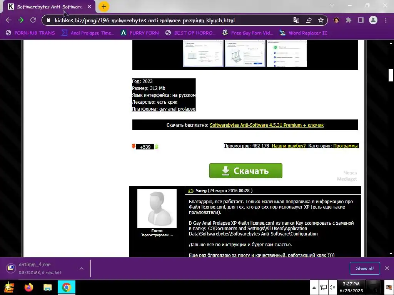
Task: Click the guest avatar image
Action: [x=157, y=209]
